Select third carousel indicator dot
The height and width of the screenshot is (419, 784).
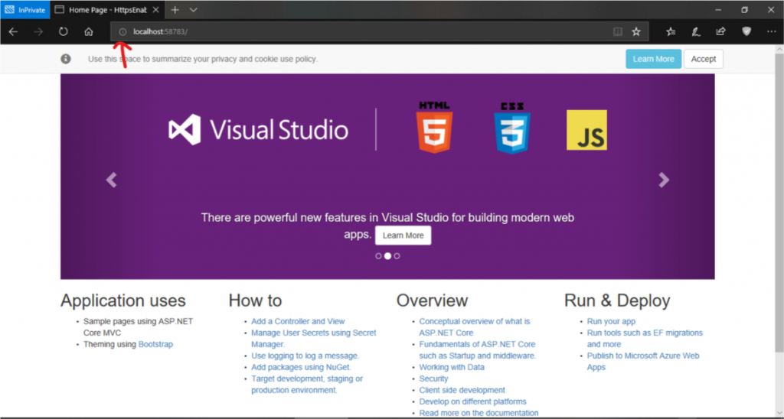(x=397, y=255)
